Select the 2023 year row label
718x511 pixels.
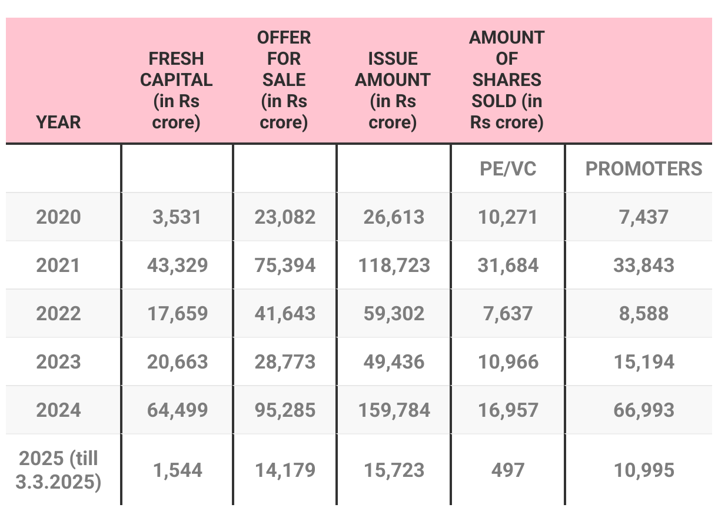point(58,361)
